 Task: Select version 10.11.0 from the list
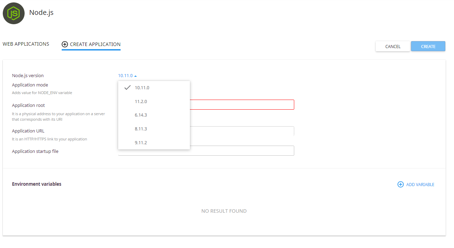[154, 88]
